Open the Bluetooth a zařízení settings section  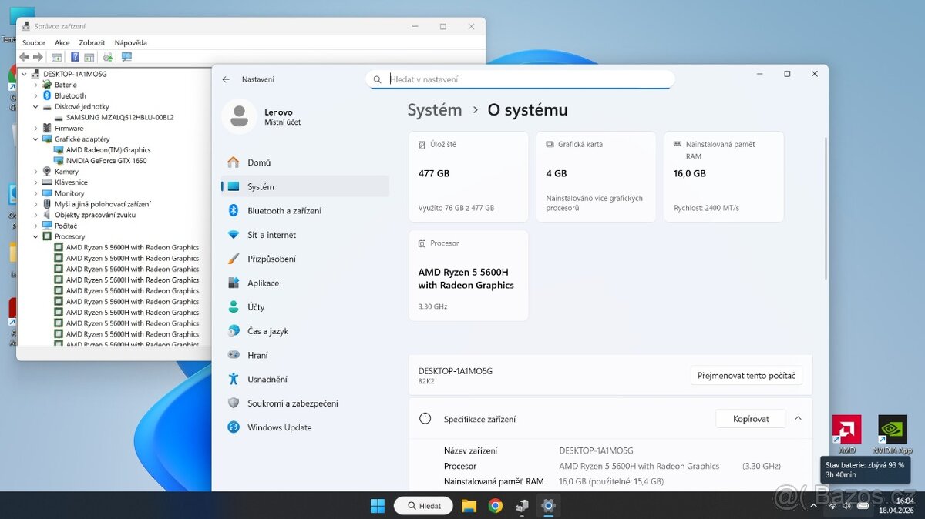tap(284, 211)
